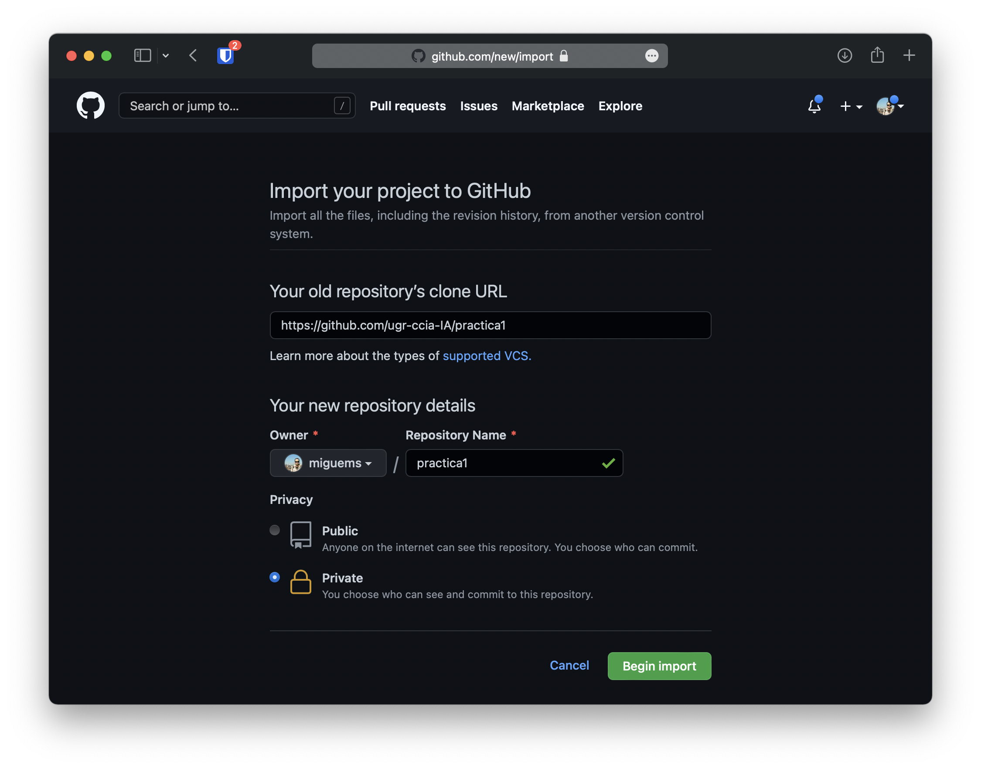The image size is (981, 769).
Task: Open Safari downloads icon
Action: (x=845, y=56)
